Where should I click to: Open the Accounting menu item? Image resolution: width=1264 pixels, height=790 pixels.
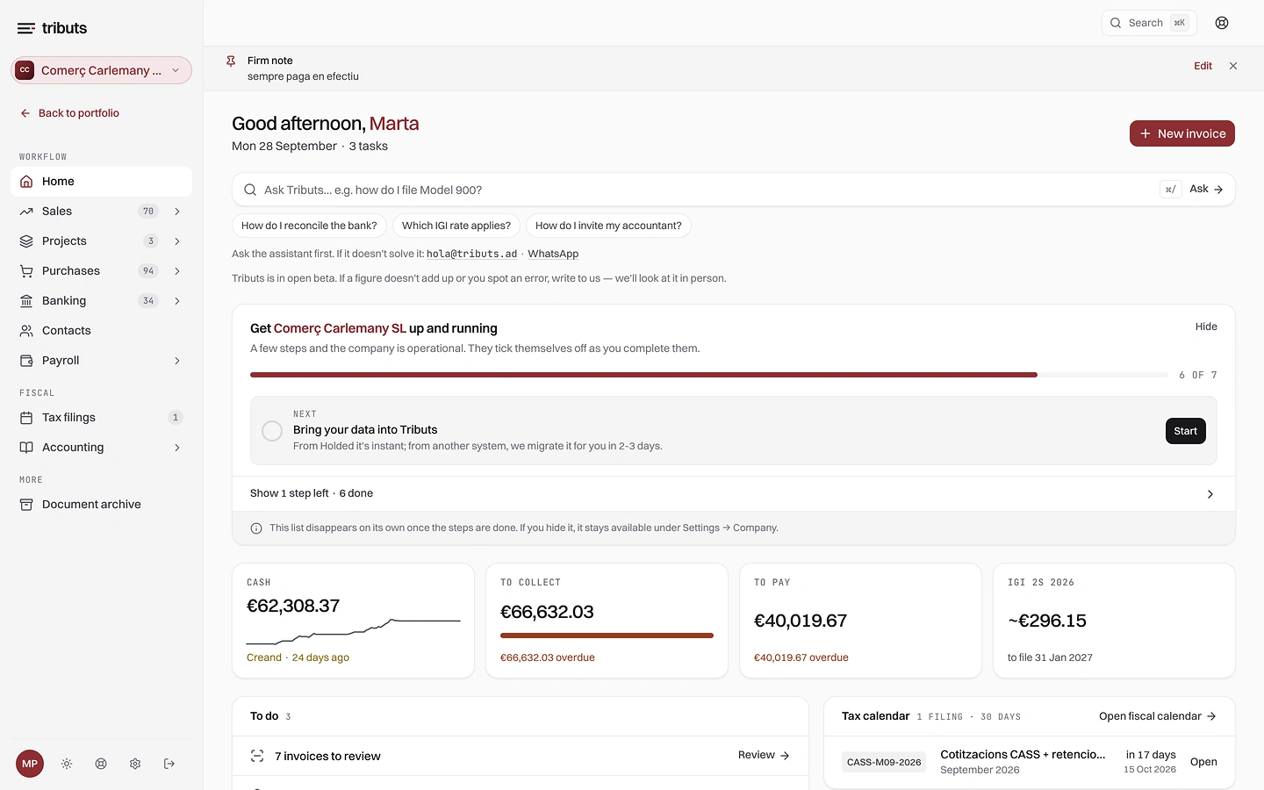(x=101, y=448)
